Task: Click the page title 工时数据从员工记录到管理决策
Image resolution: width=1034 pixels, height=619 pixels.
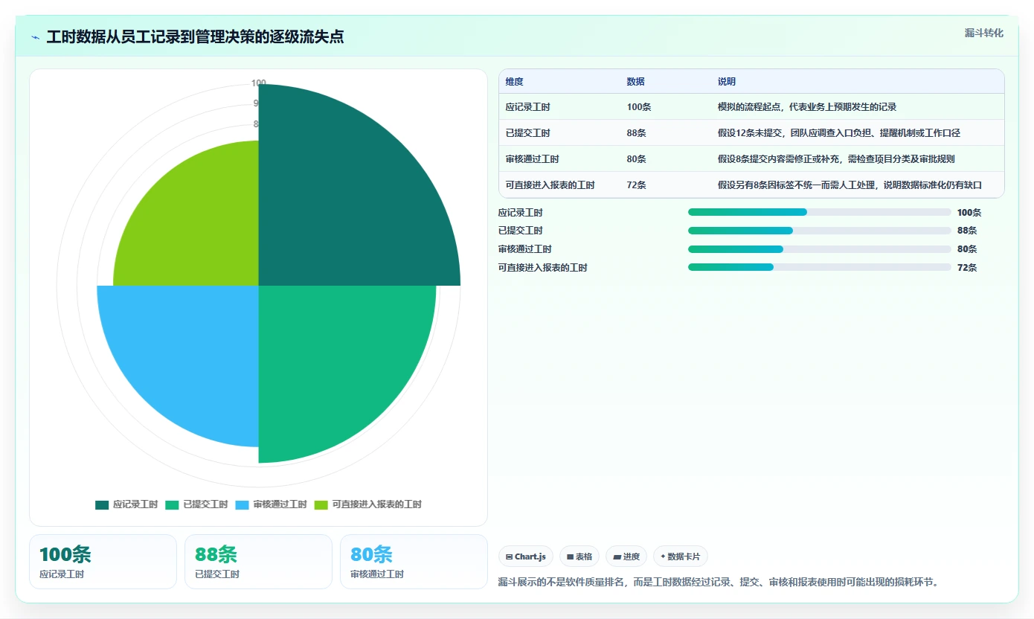Action: point(195,37)
